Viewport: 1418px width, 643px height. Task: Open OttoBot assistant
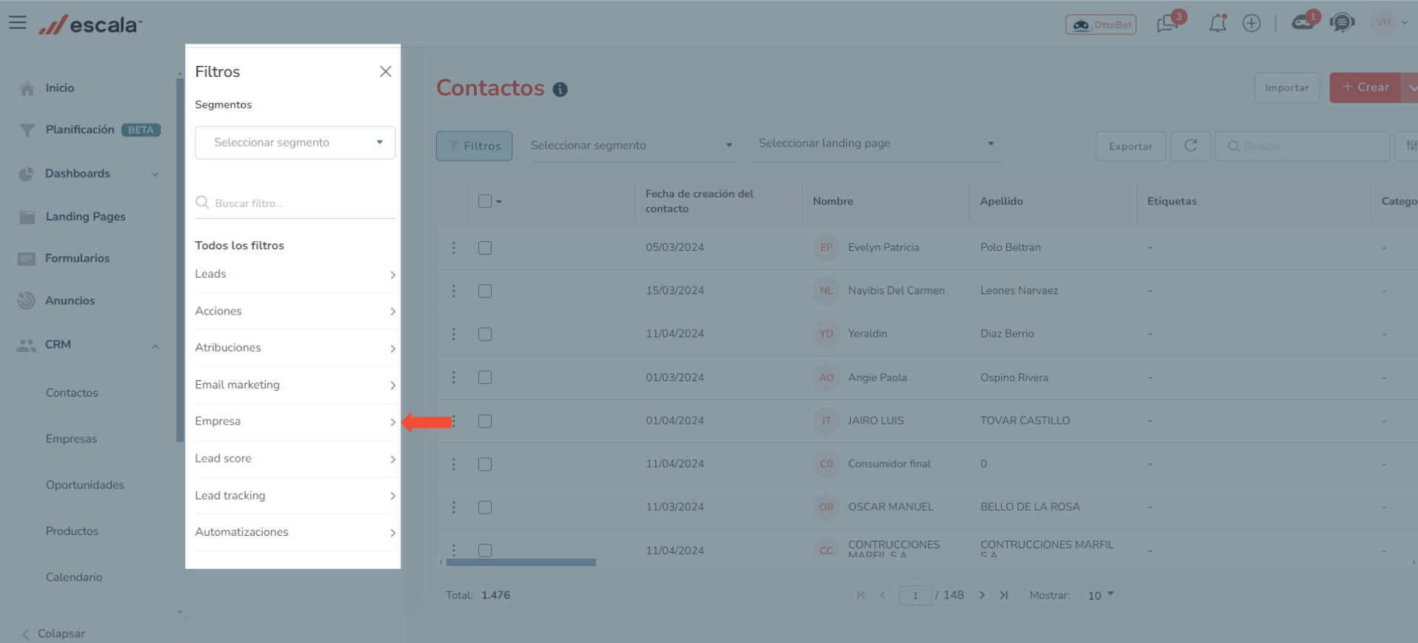point(1101,24)
